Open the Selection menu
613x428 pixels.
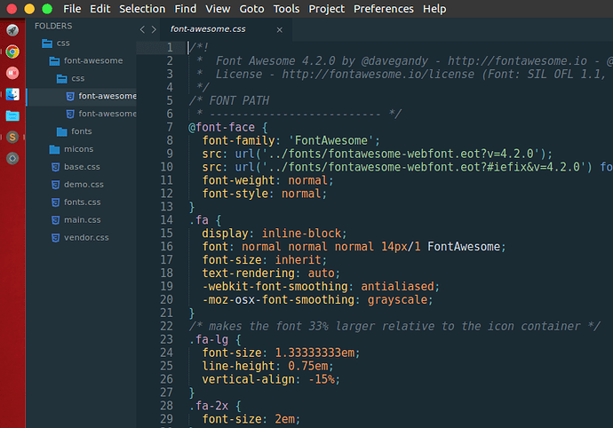pos(142,9)
